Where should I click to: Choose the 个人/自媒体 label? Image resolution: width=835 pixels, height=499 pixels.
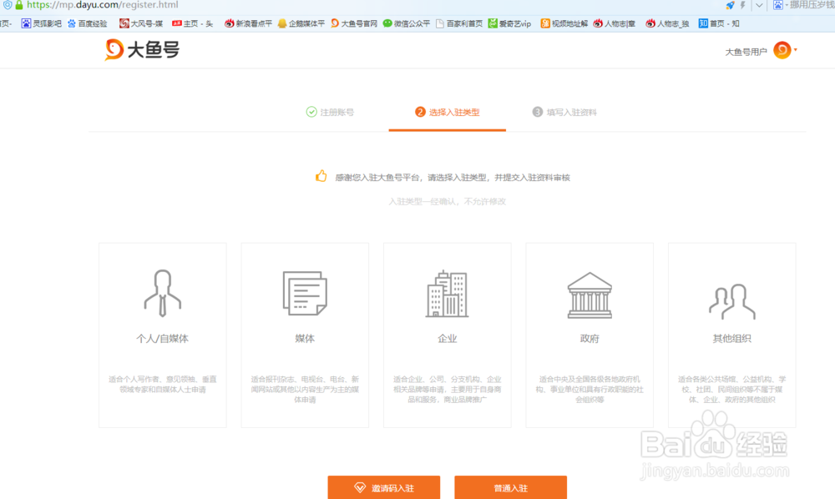(x=163, y=339)
